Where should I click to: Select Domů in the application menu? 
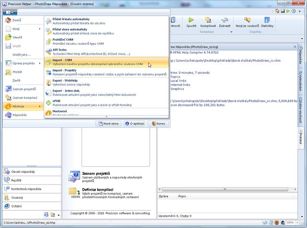pyautogui.click(x=23, y=20)
